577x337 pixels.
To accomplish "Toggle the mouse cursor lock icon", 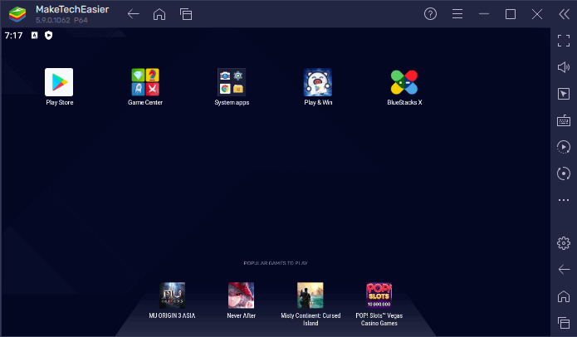I will 564,94.
